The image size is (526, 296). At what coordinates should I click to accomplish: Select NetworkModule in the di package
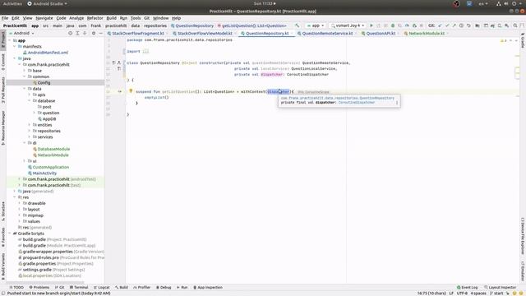pos(53,155)
